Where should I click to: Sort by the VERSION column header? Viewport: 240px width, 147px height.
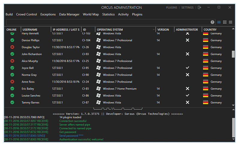pyautogui.click(x=163, y=30)
